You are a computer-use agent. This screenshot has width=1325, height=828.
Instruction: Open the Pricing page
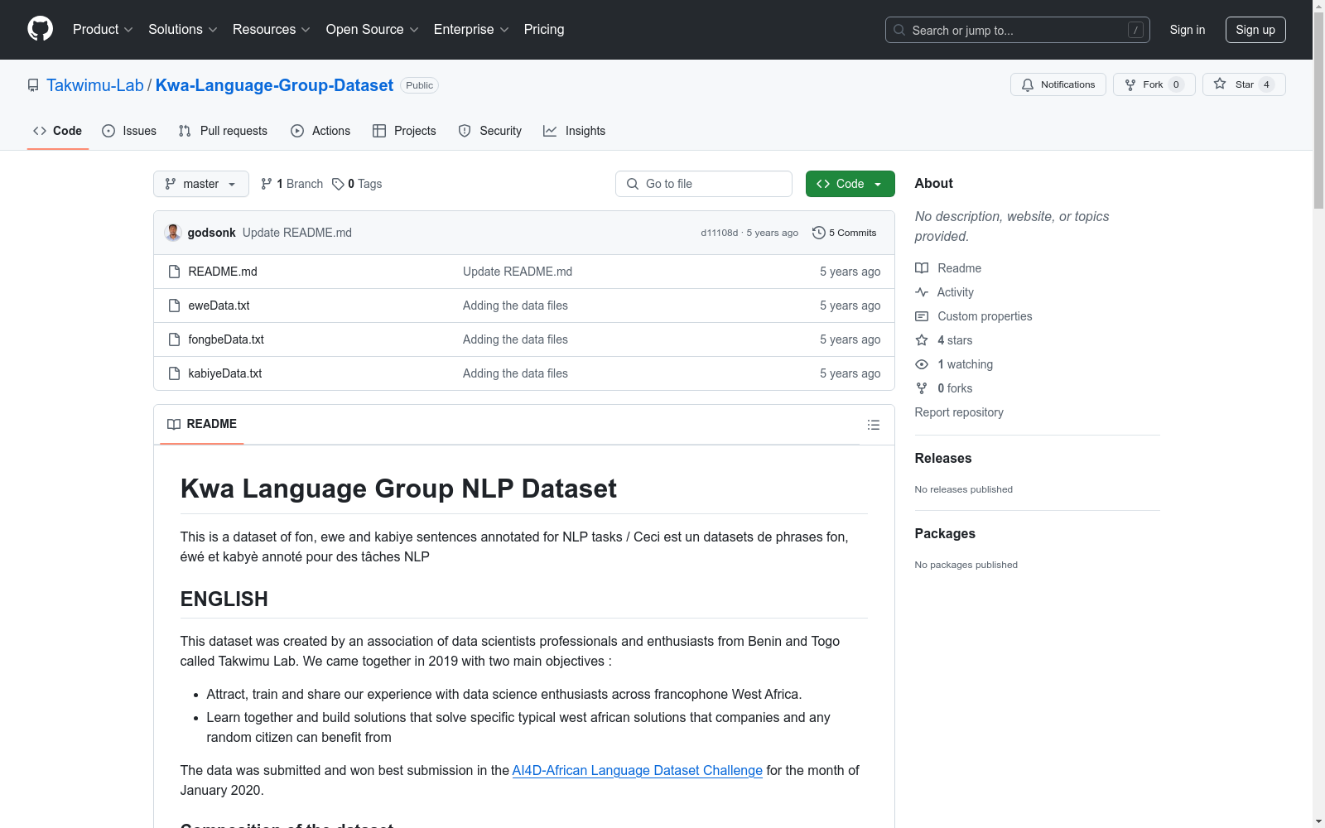pyautogui.click(x=544, y=29)
